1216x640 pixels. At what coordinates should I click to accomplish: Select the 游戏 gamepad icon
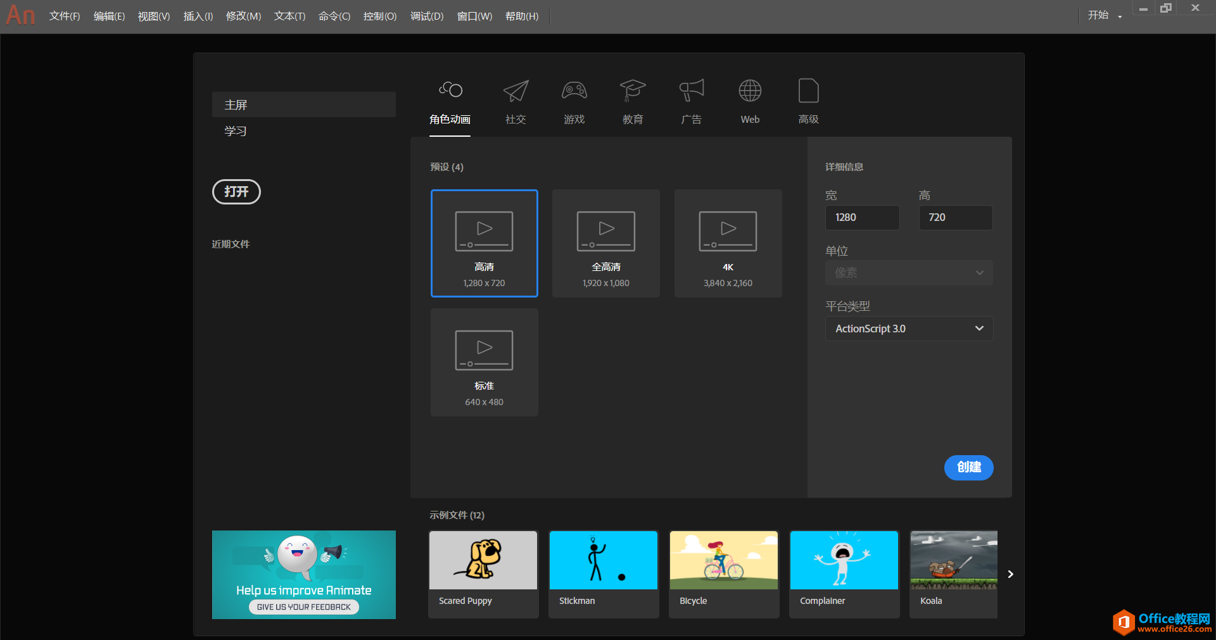point(574,91)
